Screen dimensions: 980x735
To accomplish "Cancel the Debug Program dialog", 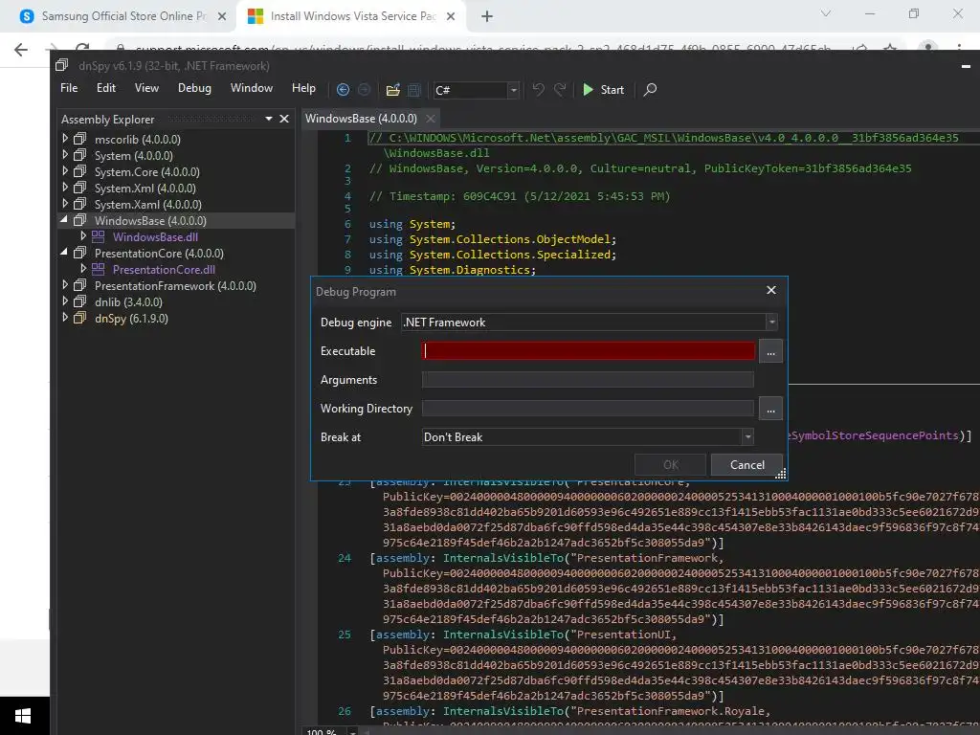I will click(x=746, y=464).
